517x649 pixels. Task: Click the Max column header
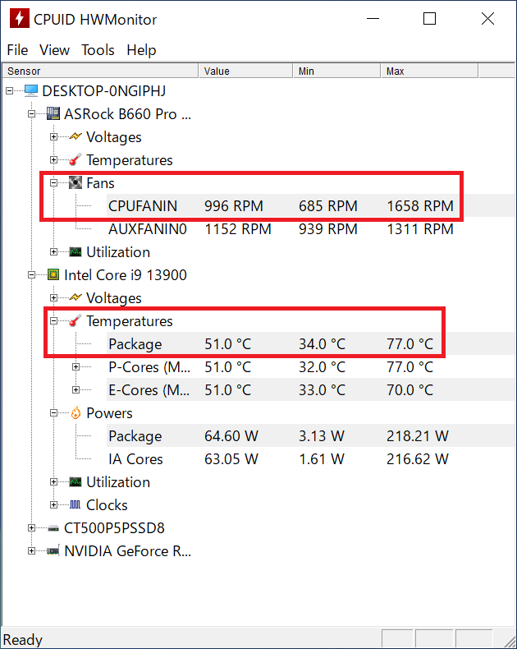tap(429, 71)
